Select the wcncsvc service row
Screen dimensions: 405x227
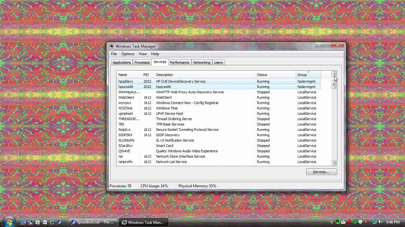(x=219, y=103)
